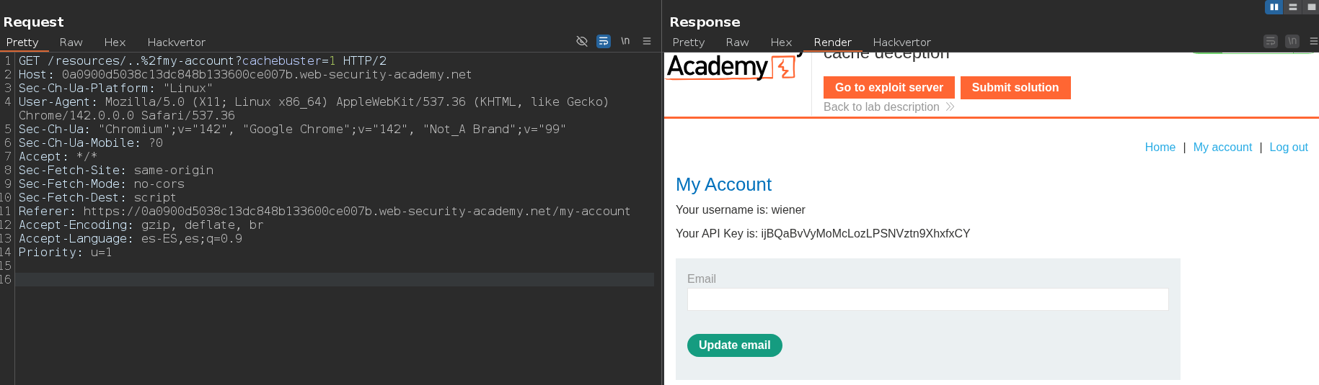Toggle hidden-item visibility eye icon in Request
This screenshot has height=385, width=1319.
[x=582, y=41]
